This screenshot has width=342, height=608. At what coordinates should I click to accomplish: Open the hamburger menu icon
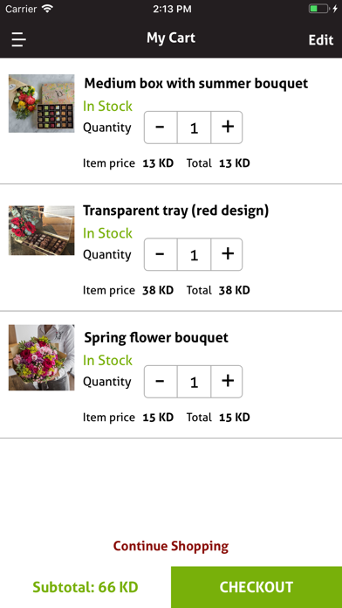point(18,39)
